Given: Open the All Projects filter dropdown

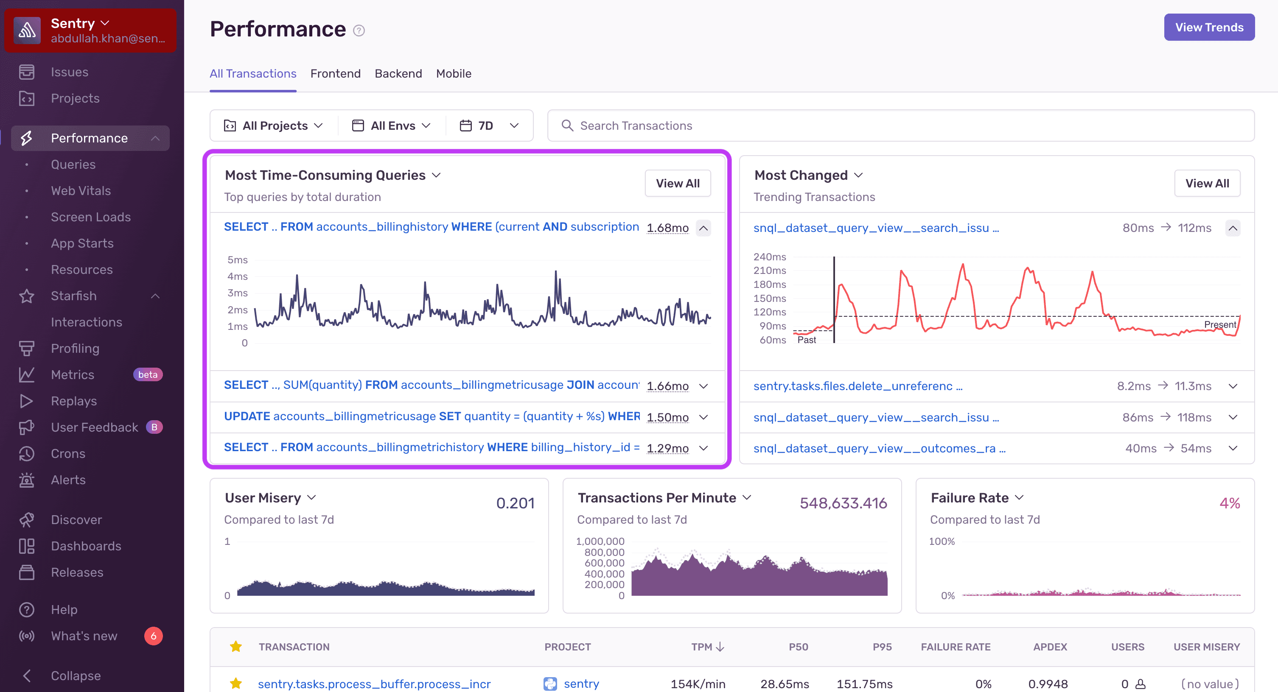Looking at the screenshot, I should pyautogui.click(x=273, y=126).
